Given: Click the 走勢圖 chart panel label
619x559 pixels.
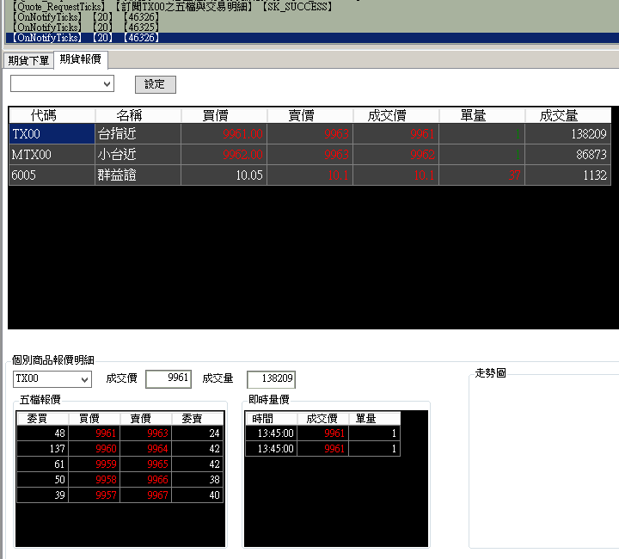Looking at the screenshot, I should 490,372.
